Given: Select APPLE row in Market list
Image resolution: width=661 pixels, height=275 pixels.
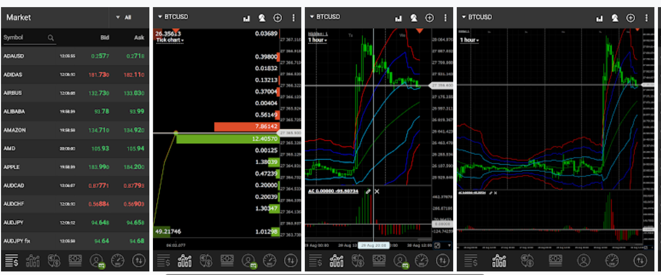Looking at the screenshot, I should pos(75,167).
